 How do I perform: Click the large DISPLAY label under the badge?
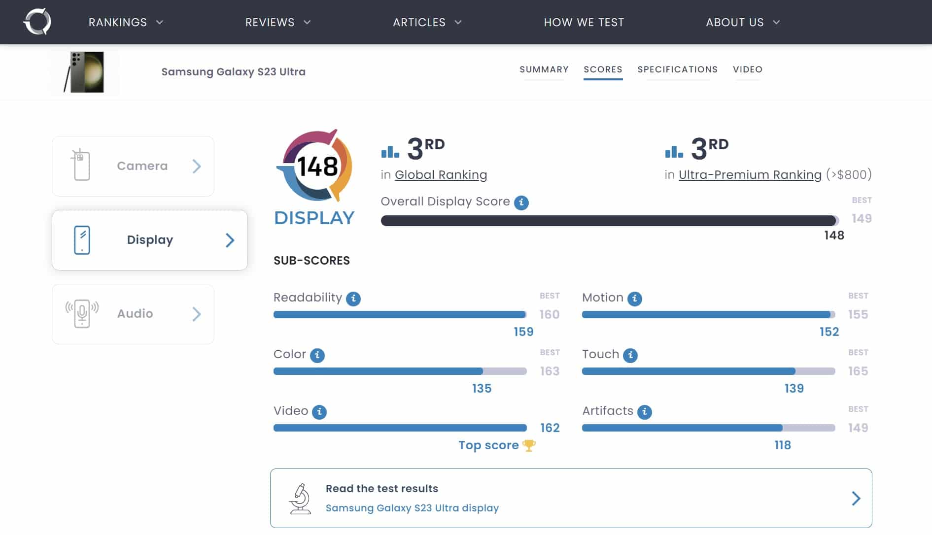(x=314, y=218)
